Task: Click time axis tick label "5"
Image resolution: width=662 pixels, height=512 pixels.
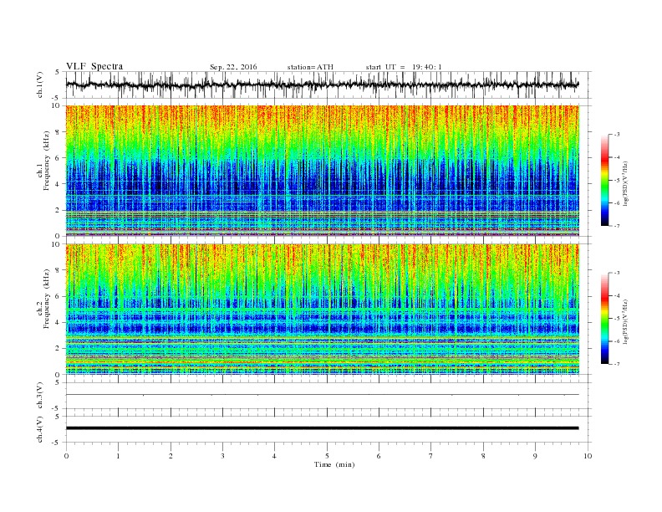Action: pyautogui.click(x=327, y=456)
